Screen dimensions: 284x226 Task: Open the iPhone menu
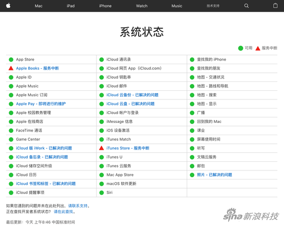point(105,6)
